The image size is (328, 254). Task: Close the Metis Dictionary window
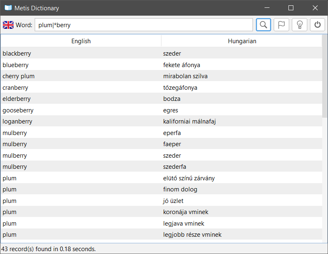click(315, 8)
